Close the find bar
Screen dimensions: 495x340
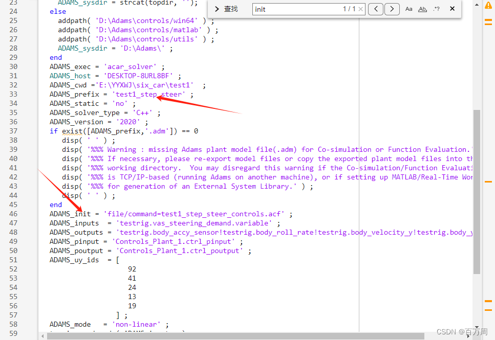[452, 9]
